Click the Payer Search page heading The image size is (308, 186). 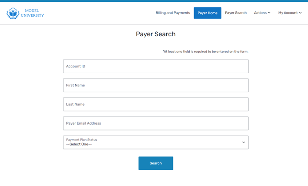coord(156,34)
